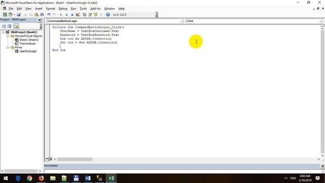The image size is (325, 183).
Task: Select Sheet1 (Sheet1) in project tree
Action: click(x=29, y=40)
